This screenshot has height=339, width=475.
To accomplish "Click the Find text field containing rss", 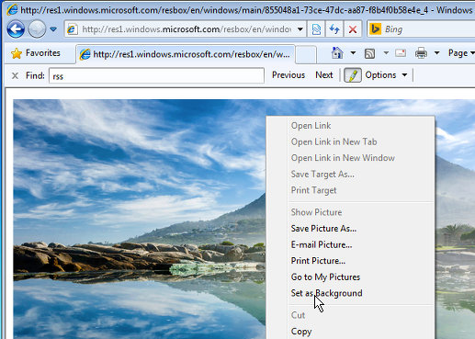I will click(x=156, y=75).
